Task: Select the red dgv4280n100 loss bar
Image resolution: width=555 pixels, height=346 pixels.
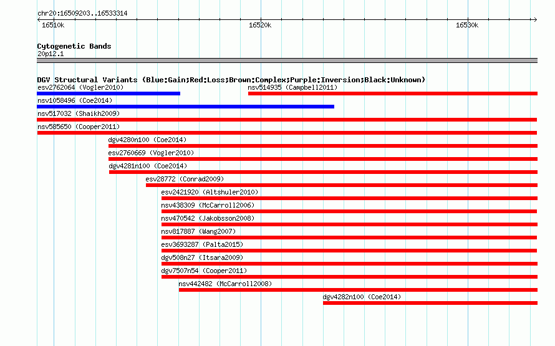Action: (x=323, y=146)
